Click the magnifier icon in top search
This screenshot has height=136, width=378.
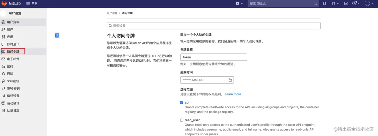[315, 3]
